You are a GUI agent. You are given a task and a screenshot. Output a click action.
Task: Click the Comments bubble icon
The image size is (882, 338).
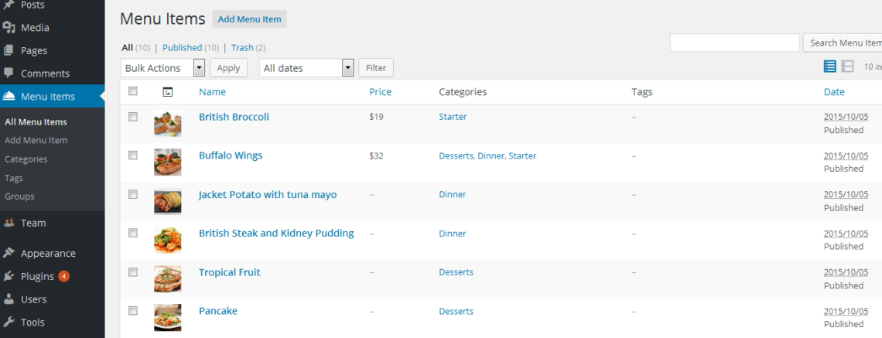tap(9, 73)
